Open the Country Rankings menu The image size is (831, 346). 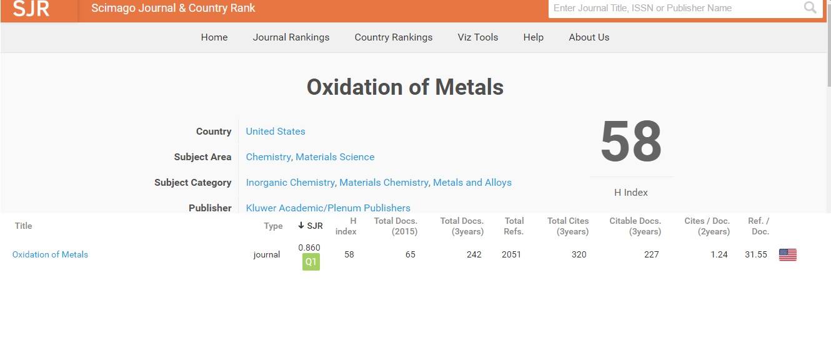[x=394, y=37]
